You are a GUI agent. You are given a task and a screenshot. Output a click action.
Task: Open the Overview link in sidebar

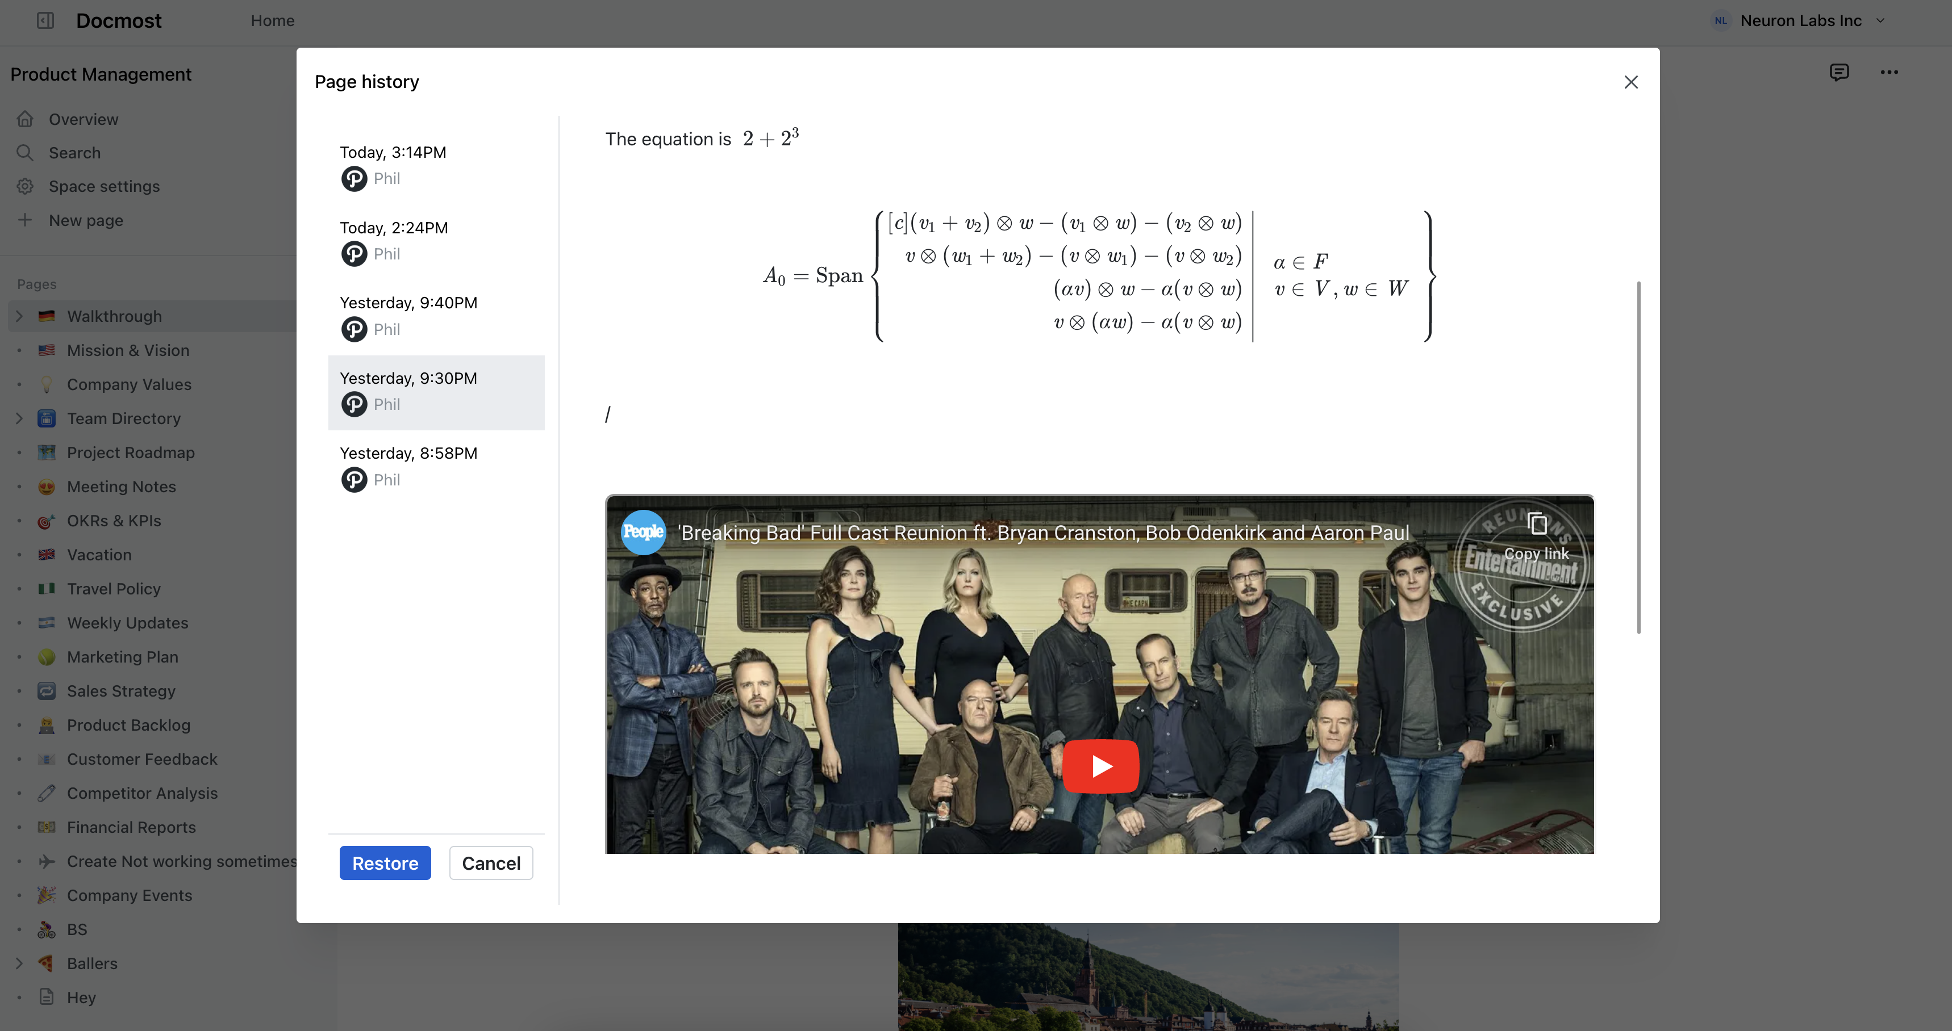(x=84, y=119)
